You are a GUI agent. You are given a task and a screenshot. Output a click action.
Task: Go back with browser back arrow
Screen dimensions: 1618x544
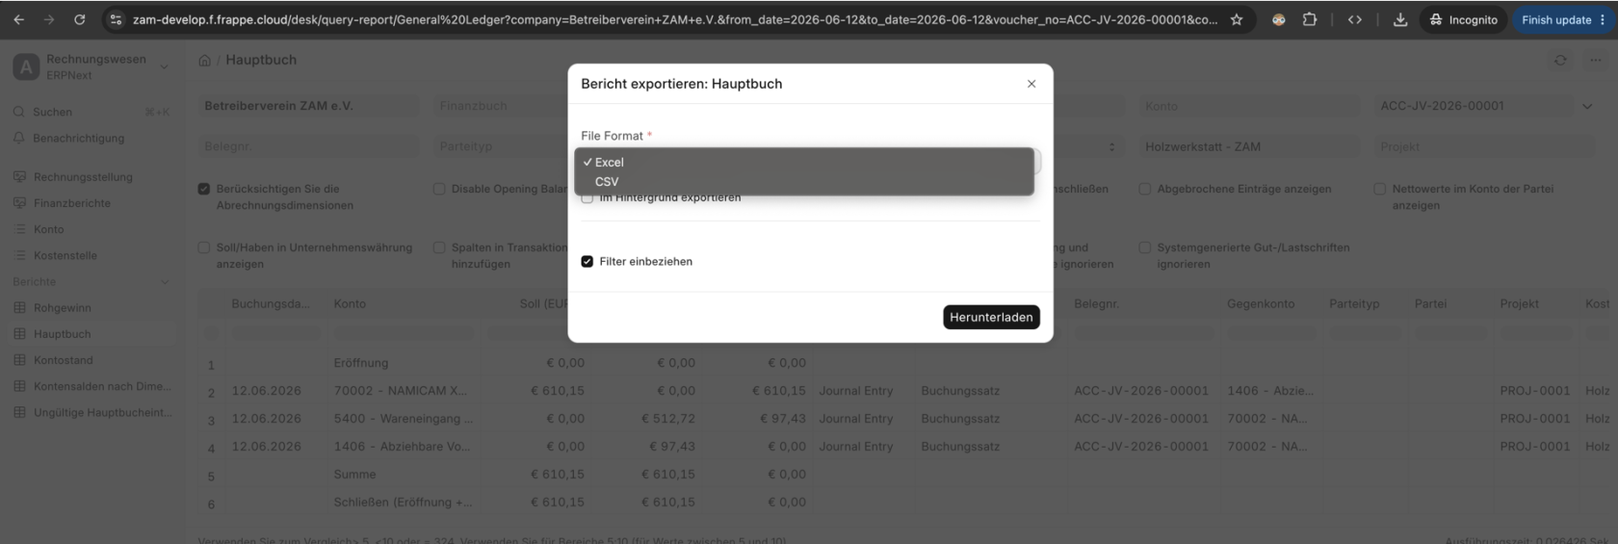[19, 19]
